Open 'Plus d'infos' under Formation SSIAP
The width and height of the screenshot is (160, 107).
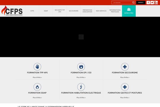click(x=37, y=98)
